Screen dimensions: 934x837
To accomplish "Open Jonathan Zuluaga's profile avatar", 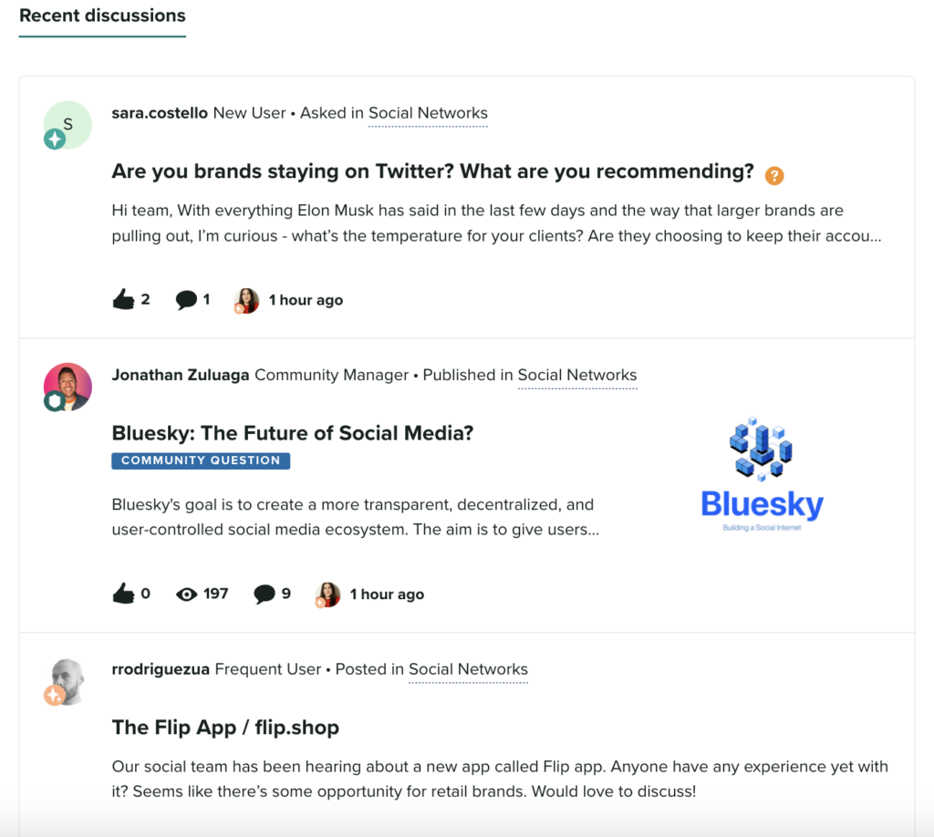I will click(x=67, y=387).
